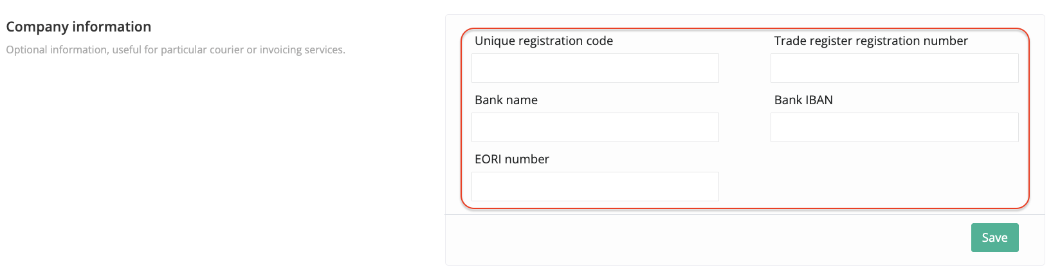Click inside the Bank name text box
The width and height of the screenshot is (1051, 274).
595,127
